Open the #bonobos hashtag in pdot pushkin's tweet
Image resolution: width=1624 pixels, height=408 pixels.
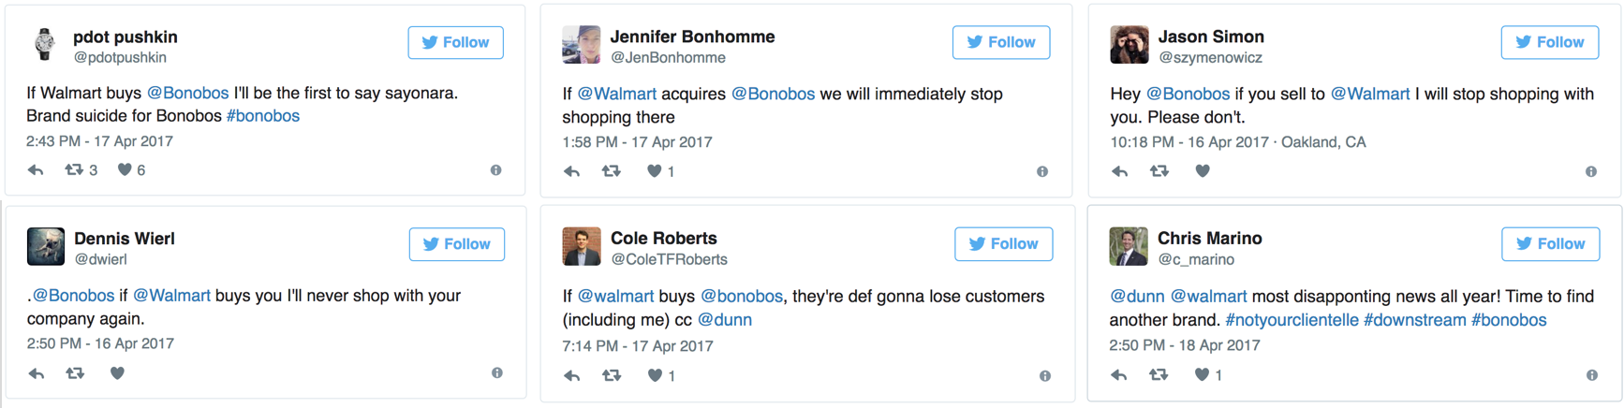click(x=263, y=116)
